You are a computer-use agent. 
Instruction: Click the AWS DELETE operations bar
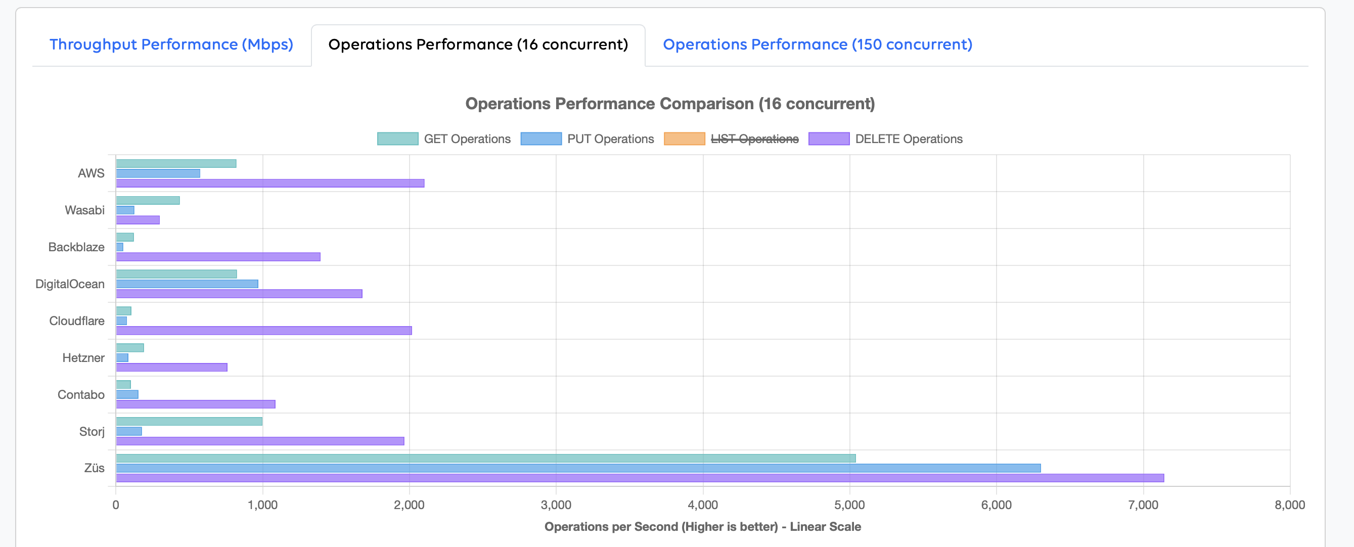click(x=269, y=183)
